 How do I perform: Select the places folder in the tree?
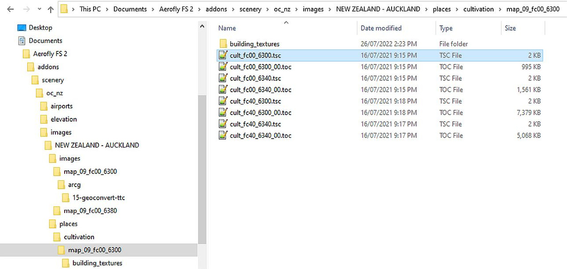[68, 224]
